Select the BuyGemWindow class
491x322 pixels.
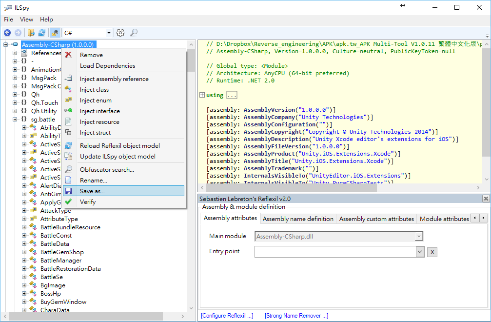[x=63, y=302]
